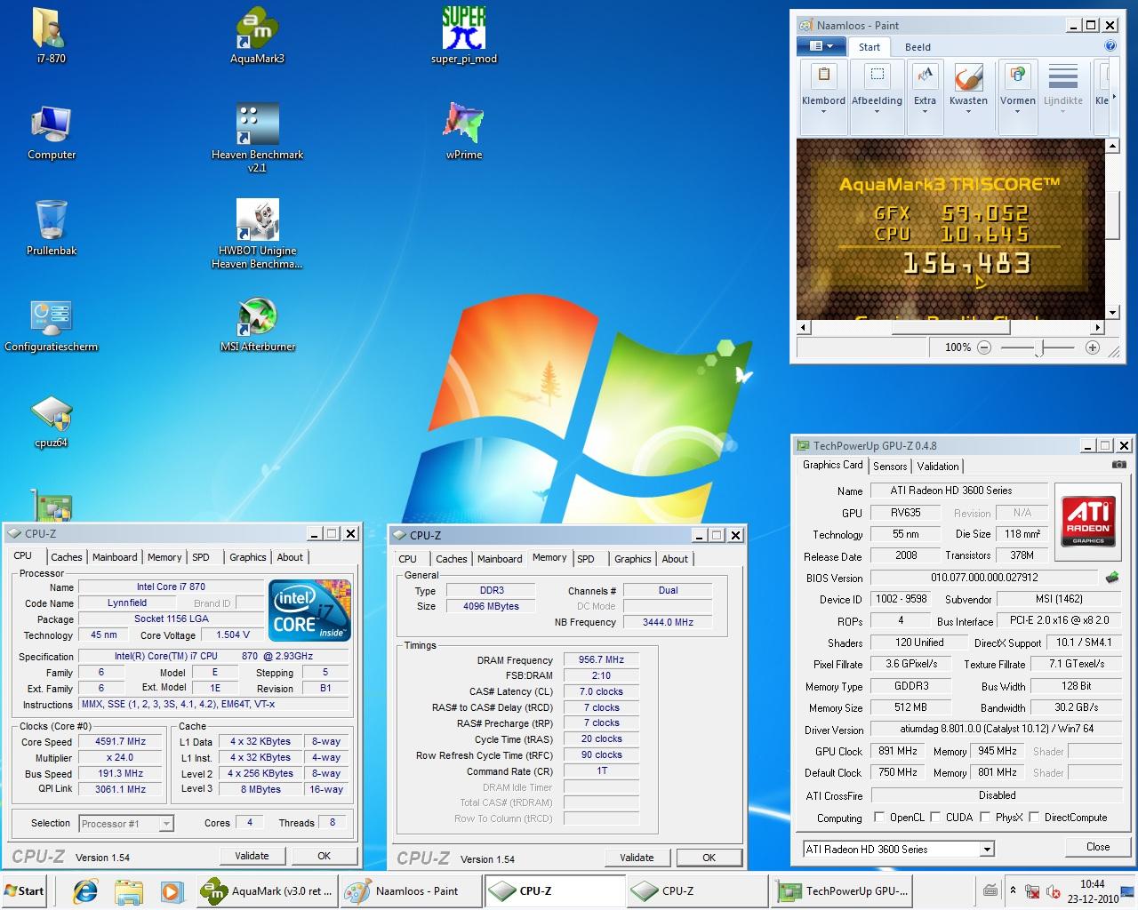
Task: Click GPU-Z screenshot camera icon
Action: 1119,465
